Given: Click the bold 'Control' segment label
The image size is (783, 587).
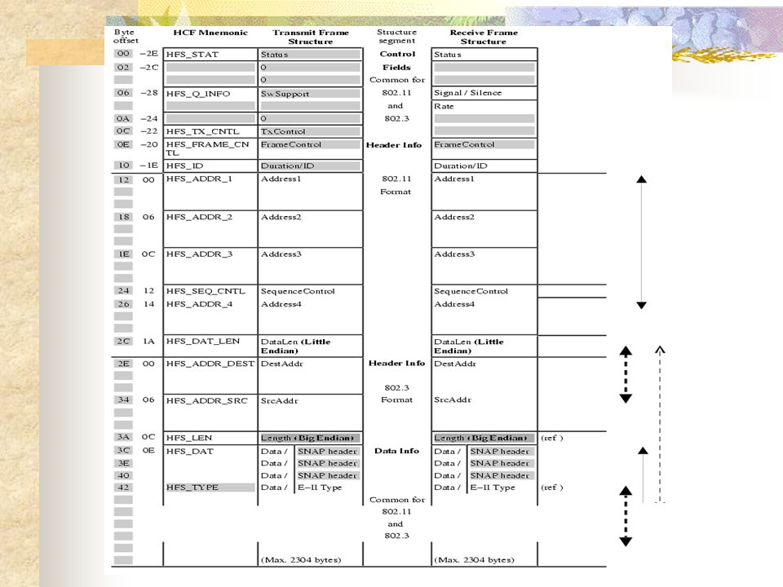Looking at the screenshot, I should (397, 54).
